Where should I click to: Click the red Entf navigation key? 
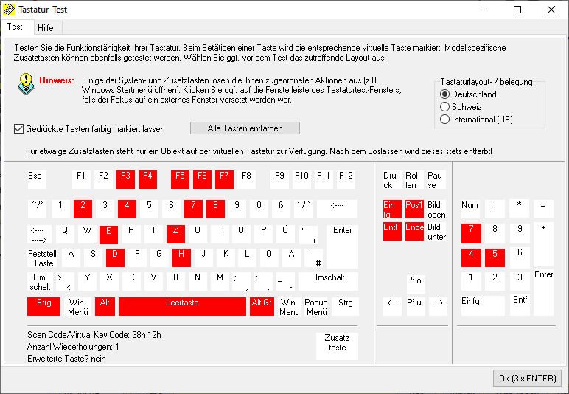[x=392, y=232]
